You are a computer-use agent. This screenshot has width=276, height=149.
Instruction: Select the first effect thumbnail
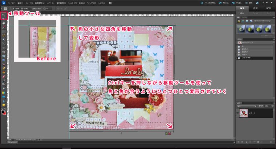tap(241, 29)
